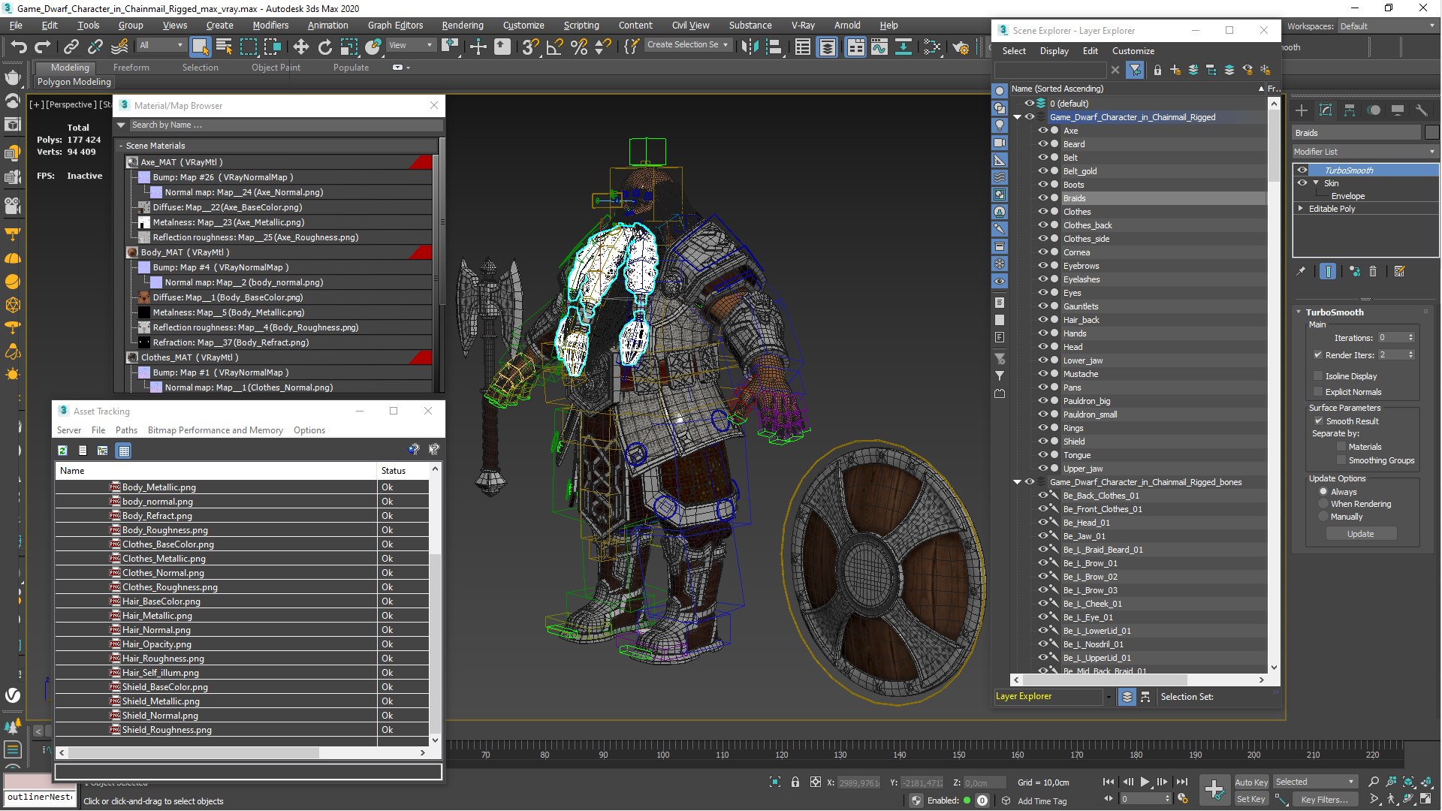Image resolution: width=1442 pixels, height=811 pixels.
Task: Click red triangle swatch on Axe_MAT row
Action: (421, 162)
